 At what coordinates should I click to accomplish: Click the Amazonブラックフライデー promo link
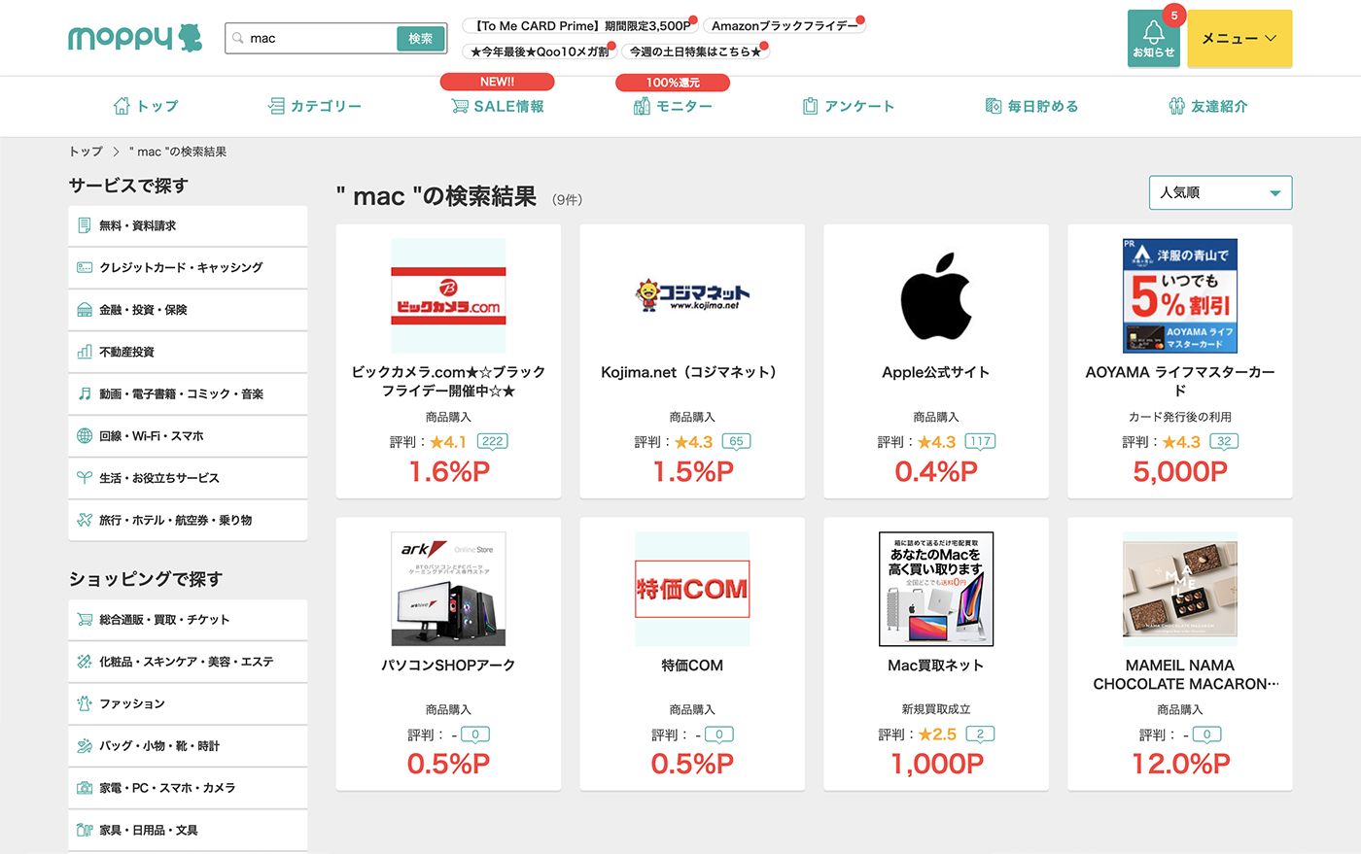(785, 26)
